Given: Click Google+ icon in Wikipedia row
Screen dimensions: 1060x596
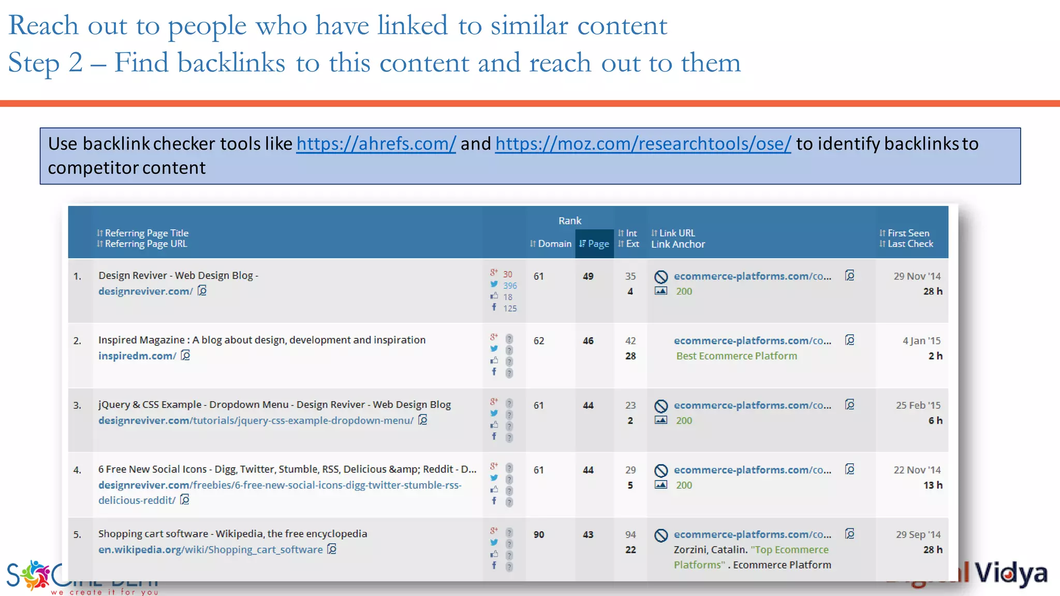Looking at the screenshot, I should click(494, 531).
